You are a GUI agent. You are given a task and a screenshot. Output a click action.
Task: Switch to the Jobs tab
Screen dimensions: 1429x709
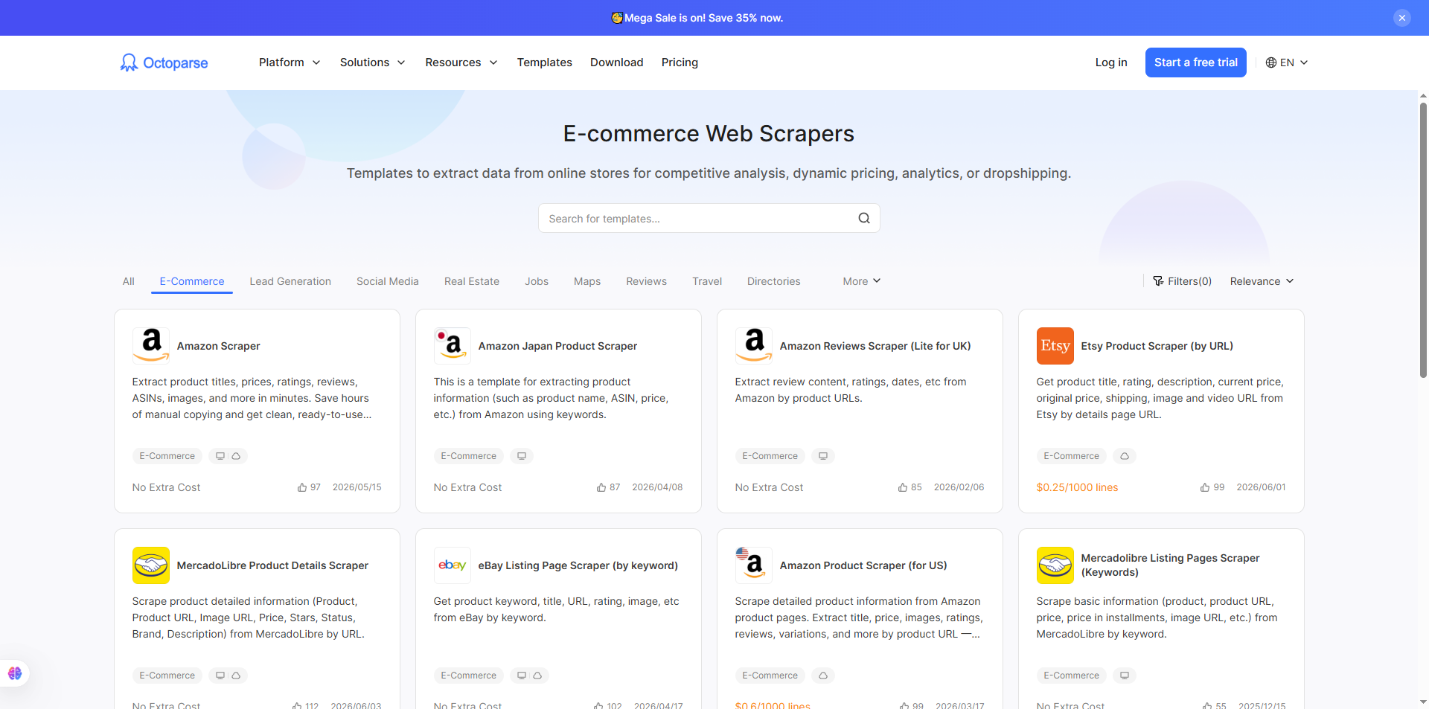tap(537, 281)
